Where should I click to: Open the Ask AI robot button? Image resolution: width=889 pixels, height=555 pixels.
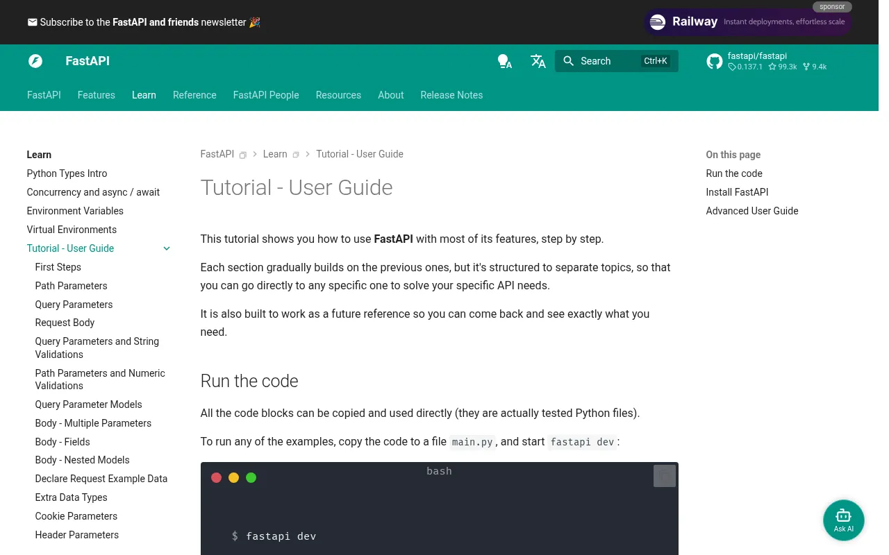pyautogui.click(x=843, y=520)
